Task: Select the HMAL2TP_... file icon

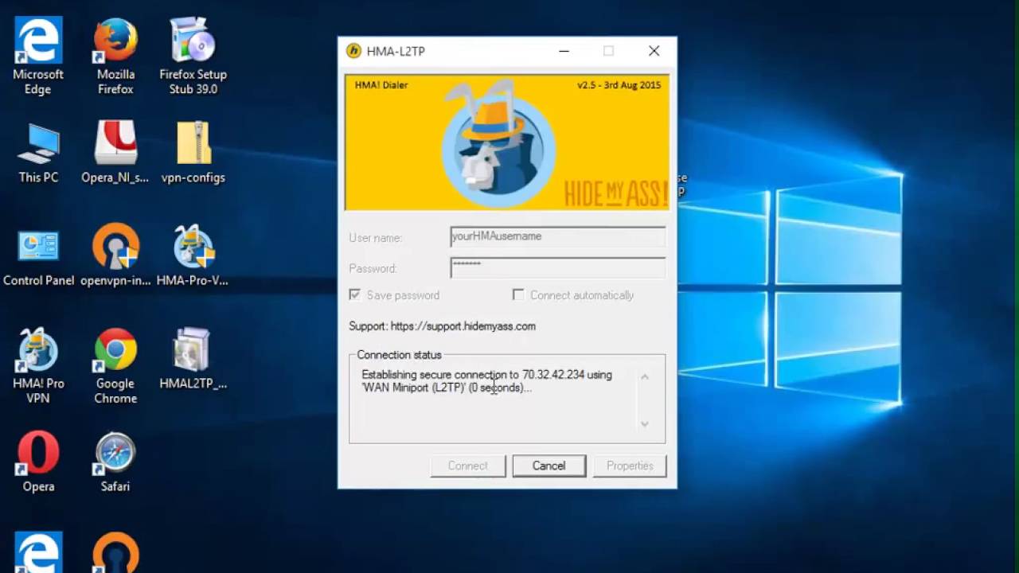Action: [193, 360]
